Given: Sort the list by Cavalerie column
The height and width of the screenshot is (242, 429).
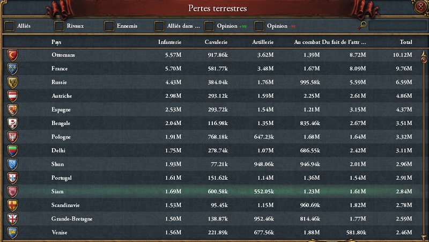Looking at the screenshot, I should [x=216, y=42].
